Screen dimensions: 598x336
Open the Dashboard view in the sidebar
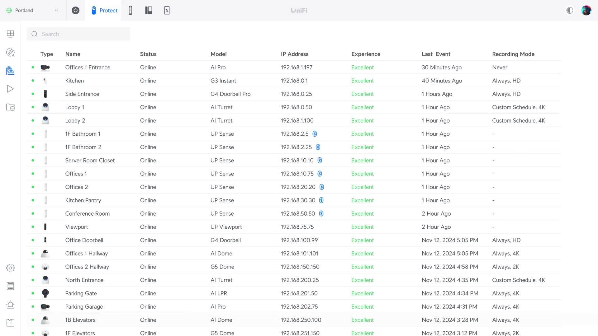[x=10, y=34]
